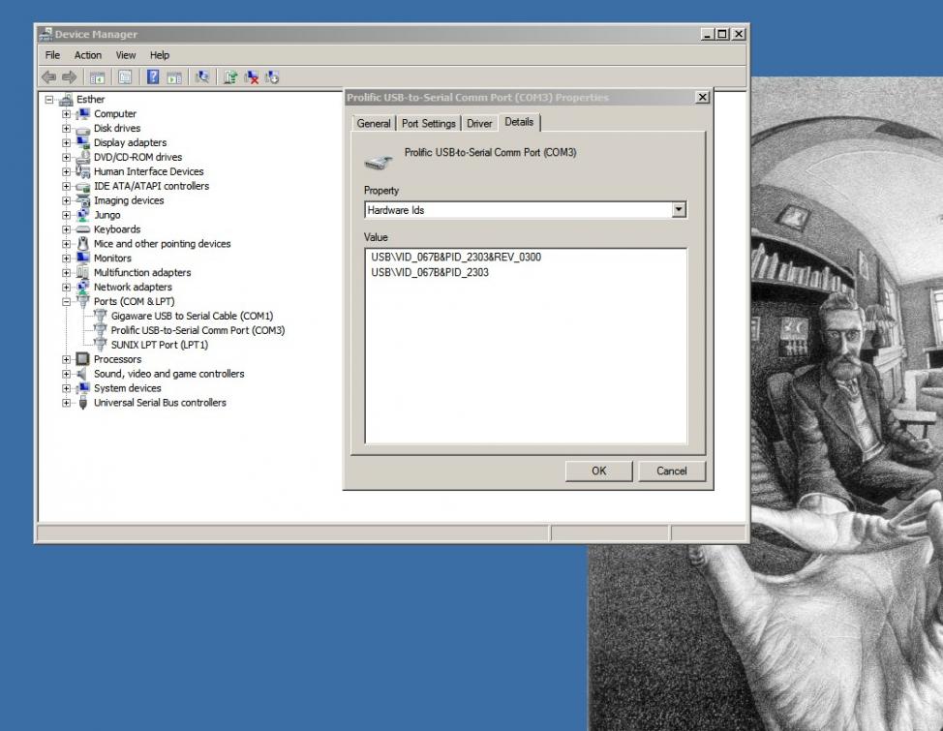This screenshot has height=731, width=943.
Task: Expand the DVD/CD-ROM drives node
Action: (x=66, y=157)
